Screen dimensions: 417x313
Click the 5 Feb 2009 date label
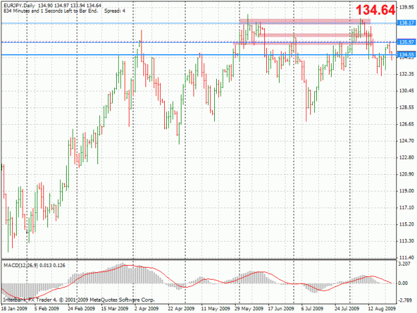click(47, 308)
